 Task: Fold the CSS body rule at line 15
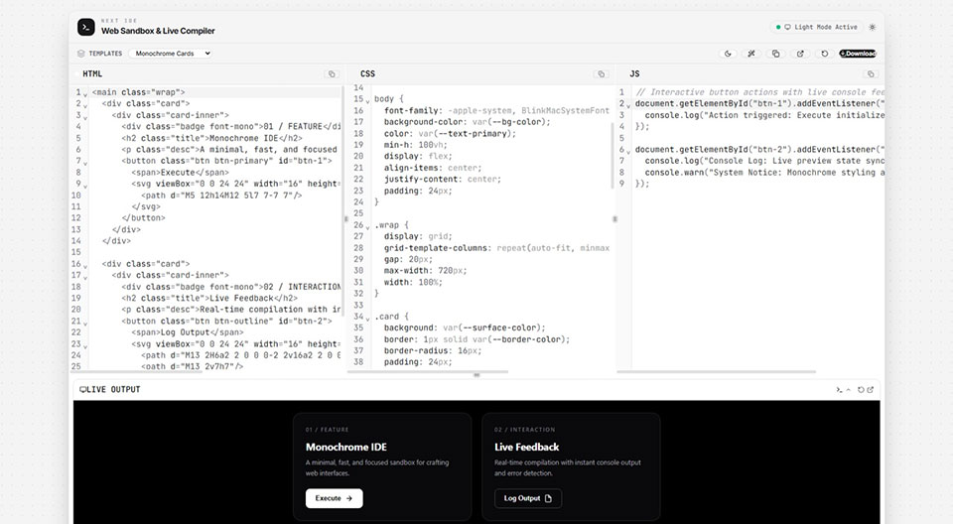(367, 101)
